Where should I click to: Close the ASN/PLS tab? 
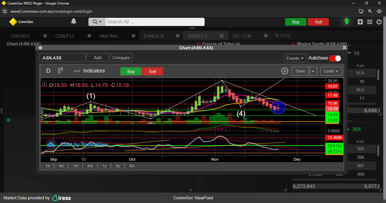(x=222, y=36)
